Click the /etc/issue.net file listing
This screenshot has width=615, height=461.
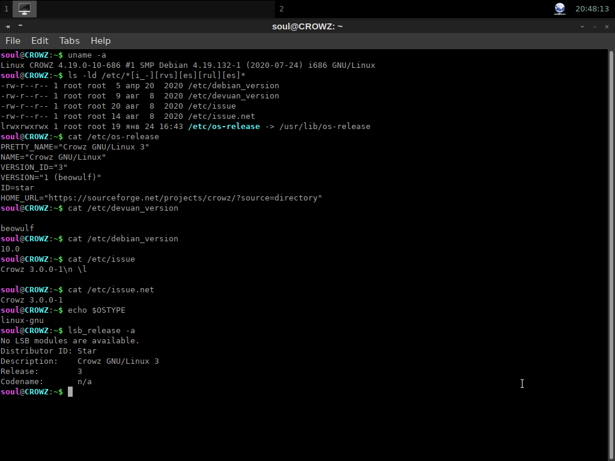coord(222,116)
